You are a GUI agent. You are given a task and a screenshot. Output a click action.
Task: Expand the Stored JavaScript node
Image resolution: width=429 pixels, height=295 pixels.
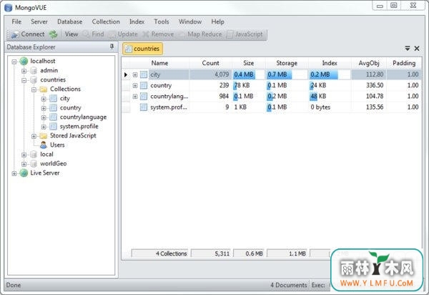coord(34,136)
